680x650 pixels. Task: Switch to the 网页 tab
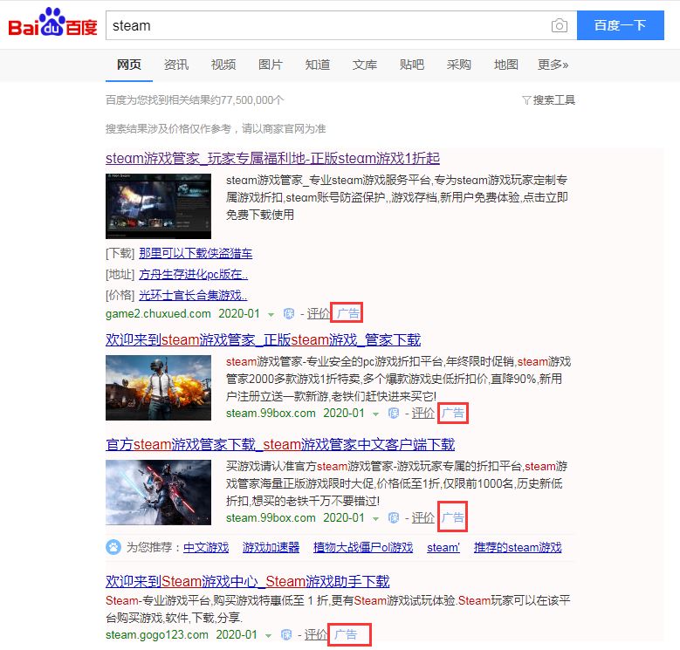[x=129, y=65]
